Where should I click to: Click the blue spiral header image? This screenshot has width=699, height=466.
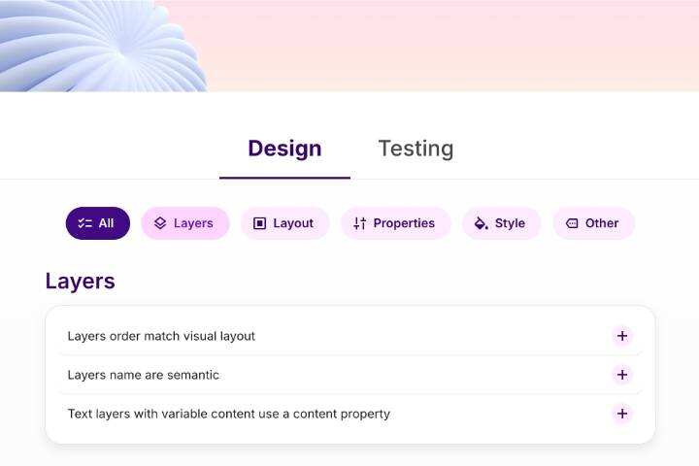[x=107, y=44]
